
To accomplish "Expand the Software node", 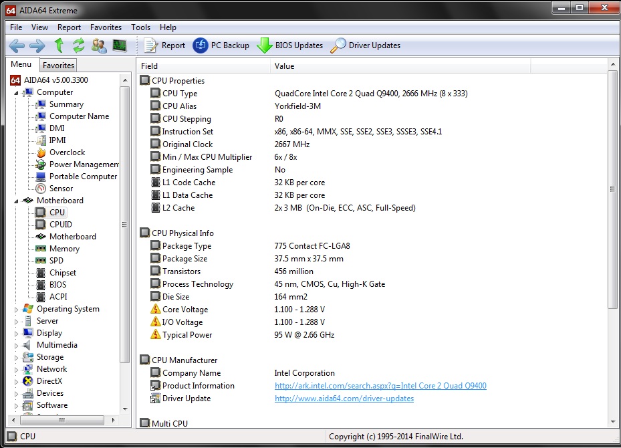I will coord(16,406).
